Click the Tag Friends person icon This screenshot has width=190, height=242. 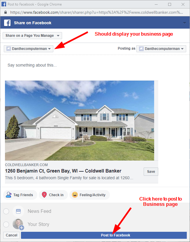pos(8,195)
